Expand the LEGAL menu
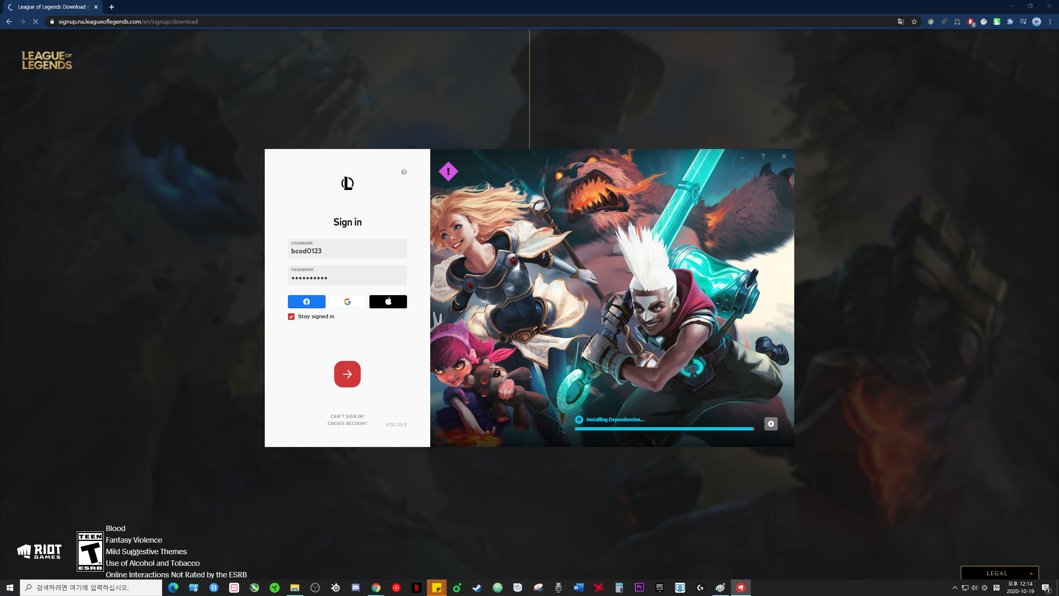The height and width of the screenshot is (596, 1059). click(x=999, y=573)
